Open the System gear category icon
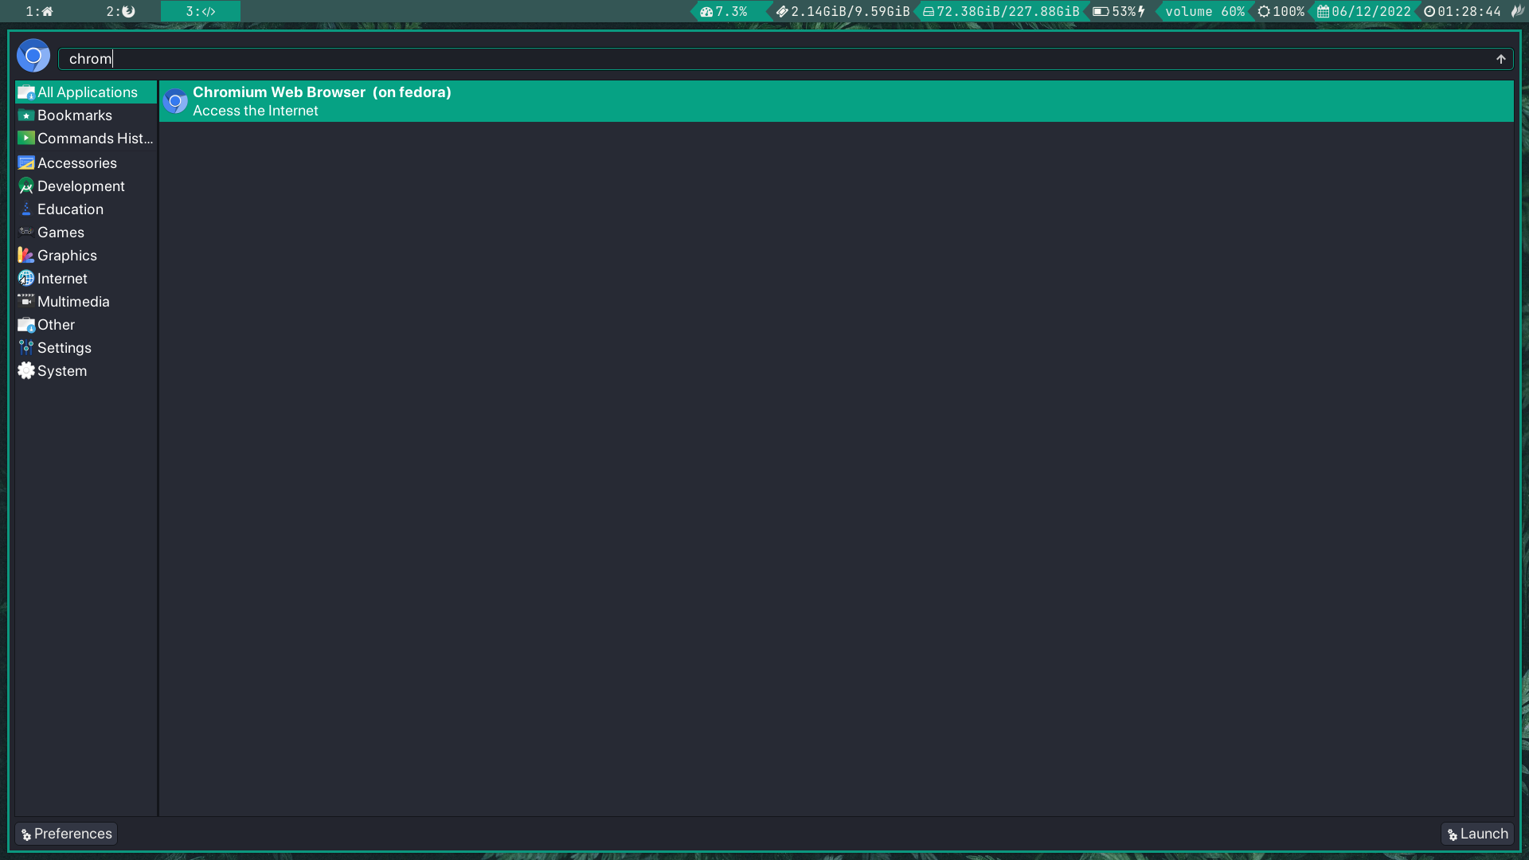The image size is (1529, 860). (x=26, y=371)
